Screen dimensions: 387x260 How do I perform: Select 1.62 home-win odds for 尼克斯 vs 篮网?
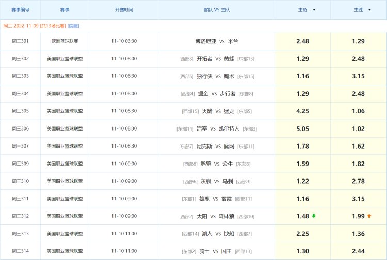click(358, 147)
